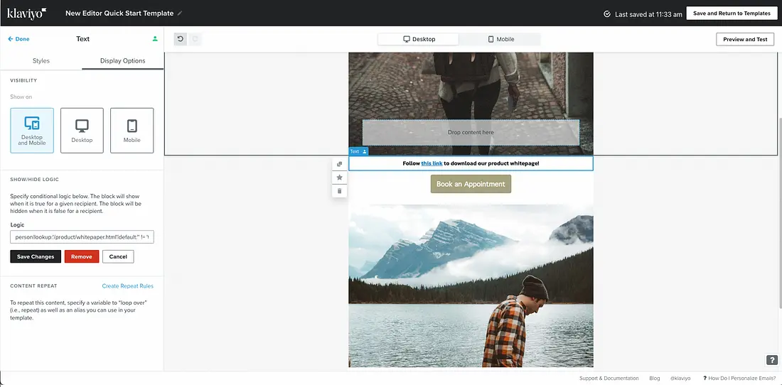The height and width of the screenshot is (387, 782).
Task: Click the green person icon beside Text
Action: tap(155, 39)
